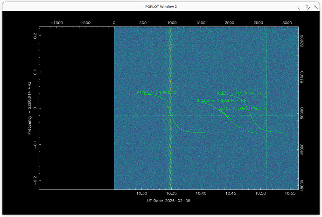The height and width of the screenshot is (217, 322).
Task: Maximize the PGPLOT window
Action: click(308, 7)
